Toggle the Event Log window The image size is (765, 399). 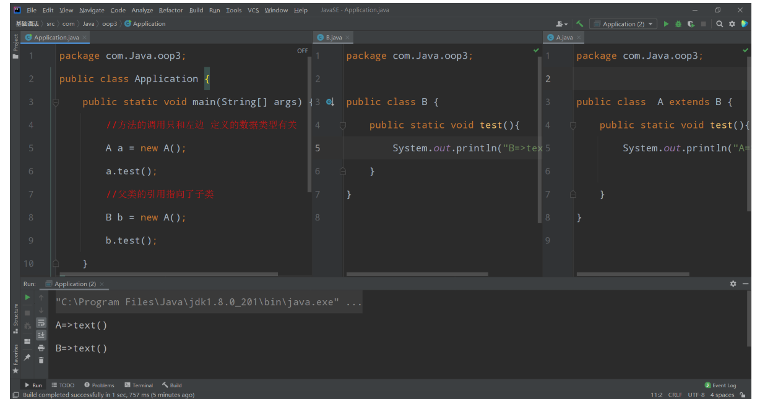tap(720, 385)
